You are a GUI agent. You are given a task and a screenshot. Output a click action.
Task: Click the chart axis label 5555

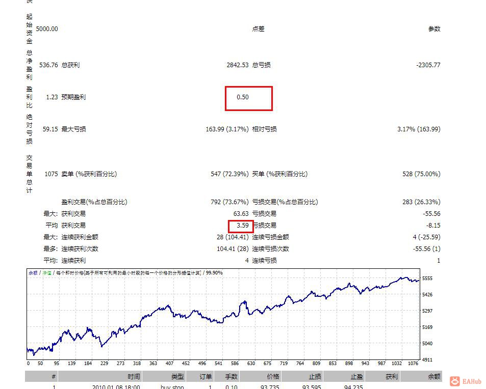[427, 279]
